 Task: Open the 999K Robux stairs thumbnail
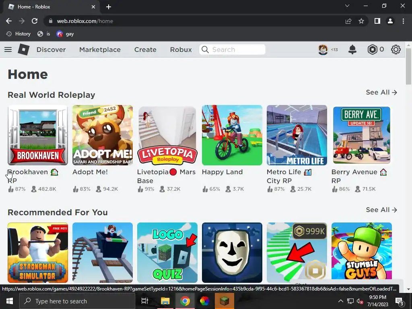297,253
